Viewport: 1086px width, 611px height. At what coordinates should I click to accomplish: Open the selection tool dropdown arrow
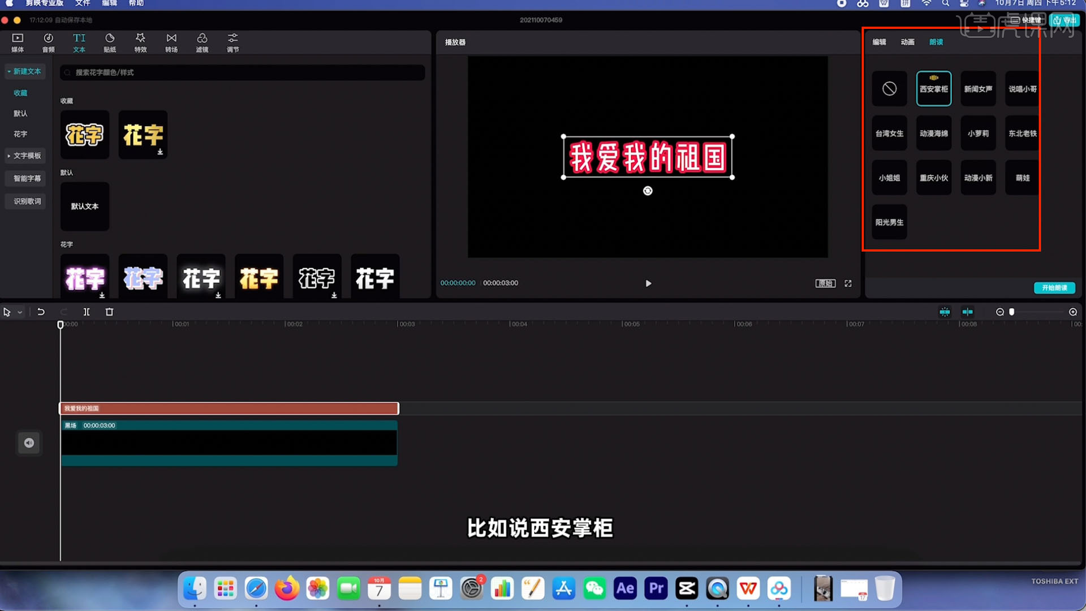[20, 312]
